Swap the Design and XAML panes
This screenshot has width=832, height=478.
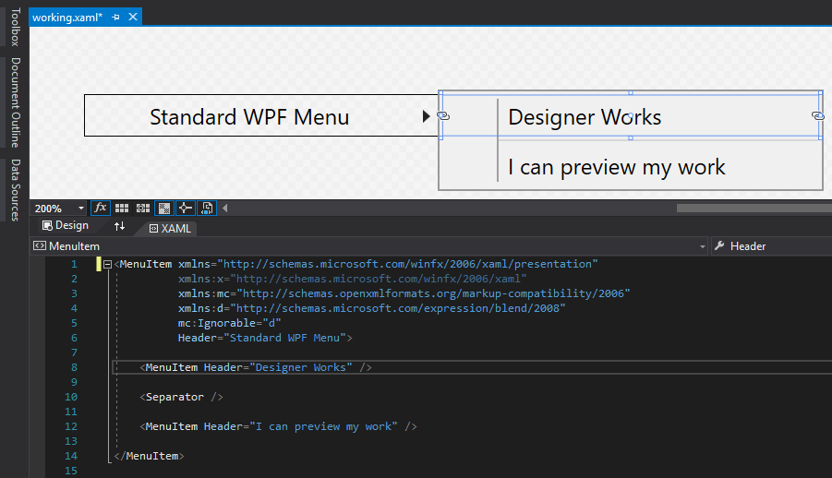119,226
